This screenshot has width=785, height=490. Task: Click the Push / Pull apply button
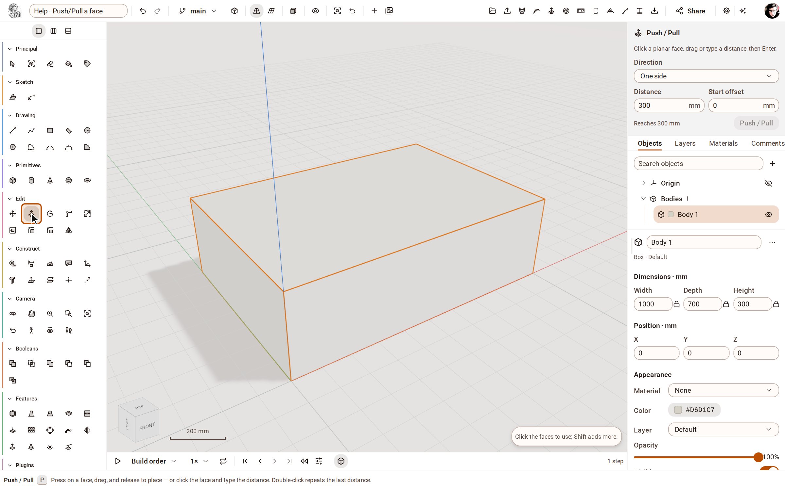click(x=756, y=123)
